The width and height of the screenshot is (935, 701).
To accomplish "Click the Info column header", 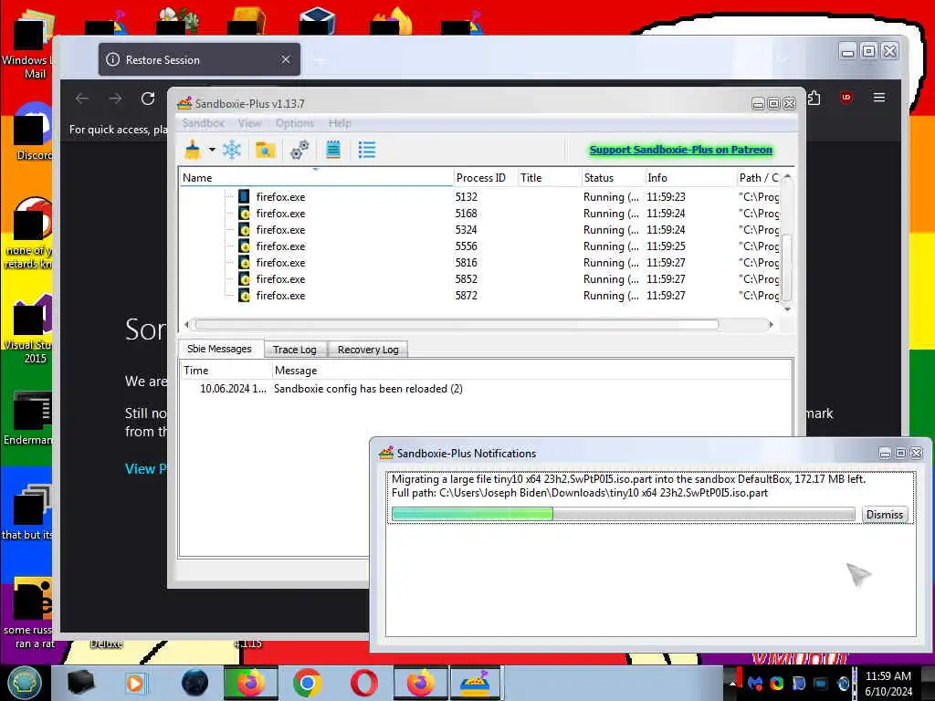I will pos(690,178).
